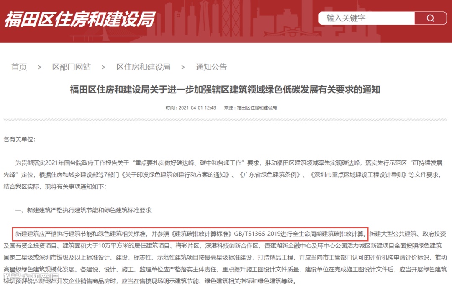Go to 区部门网站 breadcrumb
Screen dimensions: 452x286
click(x=72, y=67)
